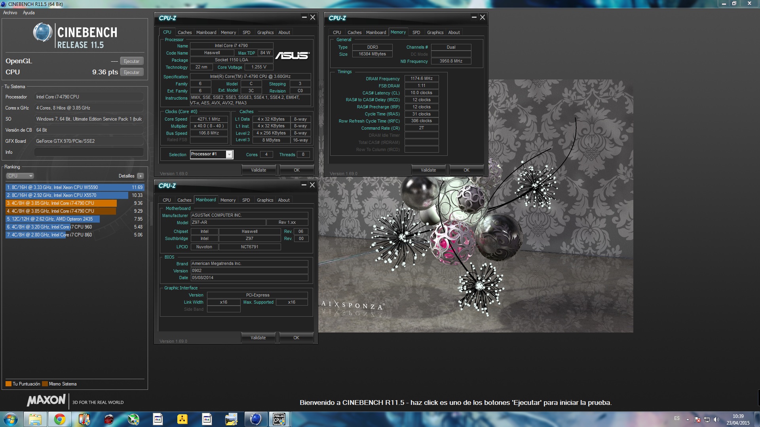Click the BIOS version 0902 field
The image size is (760, 427).
pyautogui.click(x=249, y=271)
